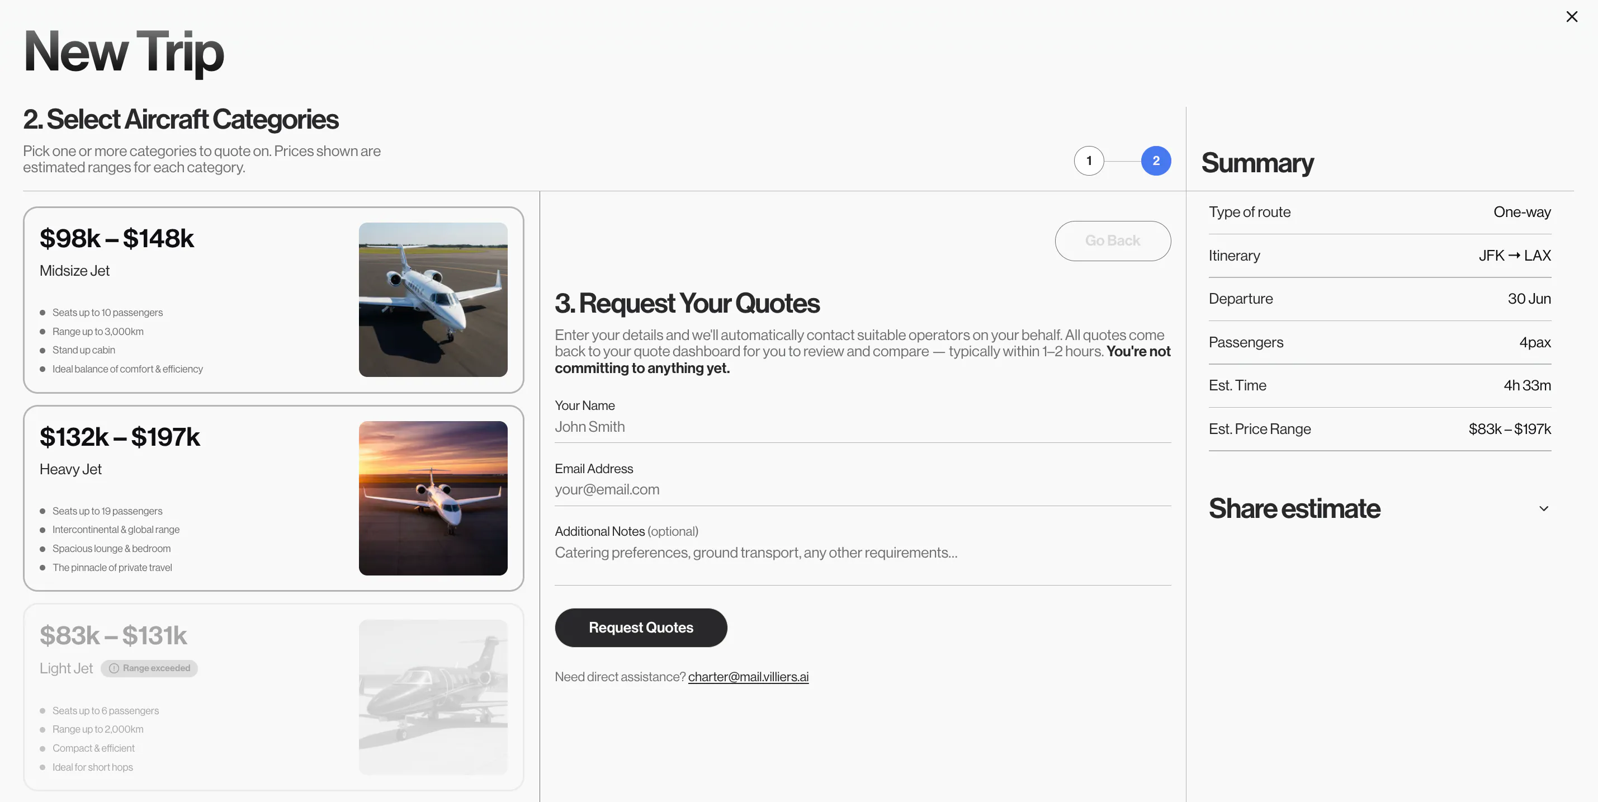This screenshot has height=802, width=1598.
Task: Click 'Ideal for short hops' bullet
Action: 92,767
